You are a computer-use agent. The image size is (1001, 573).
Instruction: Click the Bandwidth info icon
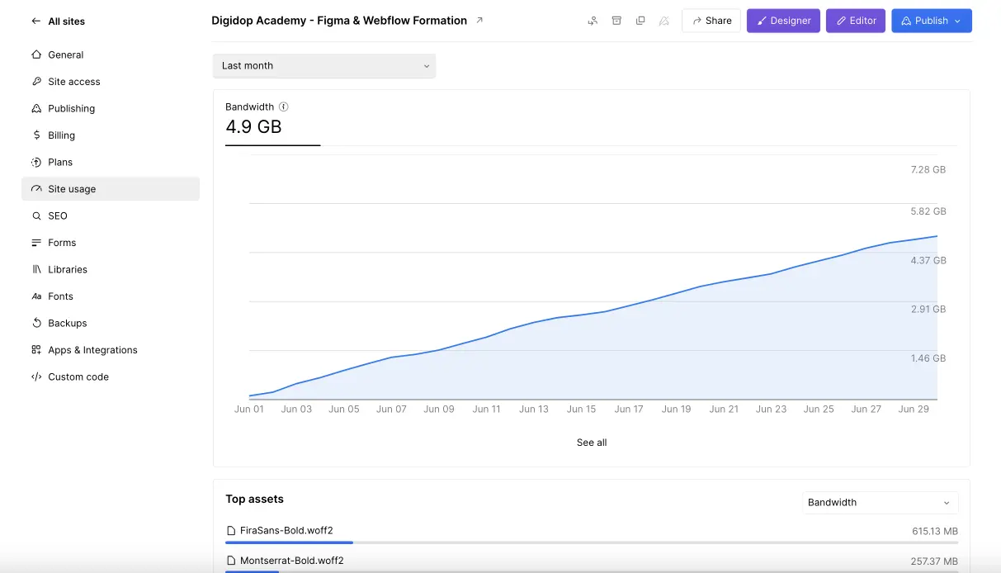(283, 107)
